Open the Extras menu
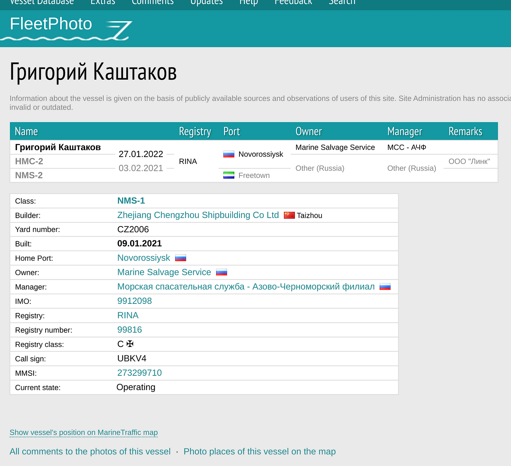 point(103,3)
